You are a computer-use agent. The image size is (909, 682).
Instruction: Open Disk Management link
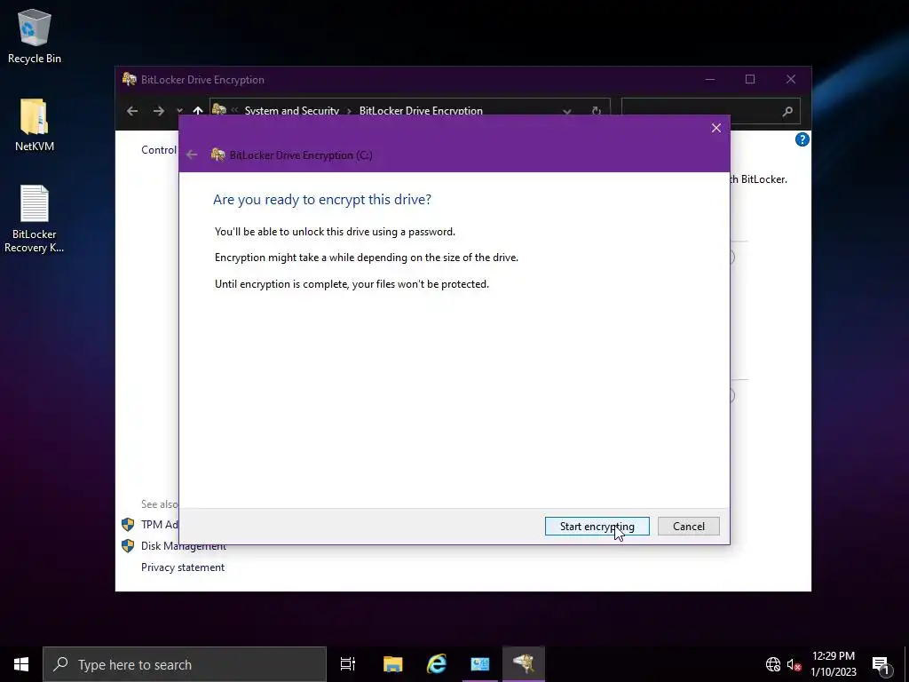pos(183,546)
